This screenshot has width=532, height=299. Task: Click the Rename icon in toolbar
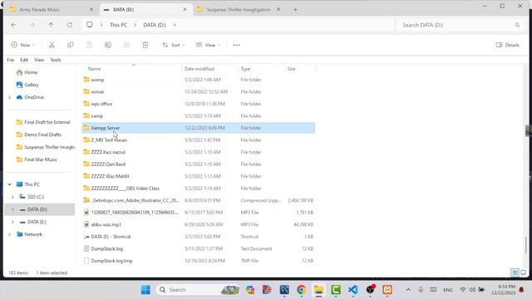[x=107, y=45]
